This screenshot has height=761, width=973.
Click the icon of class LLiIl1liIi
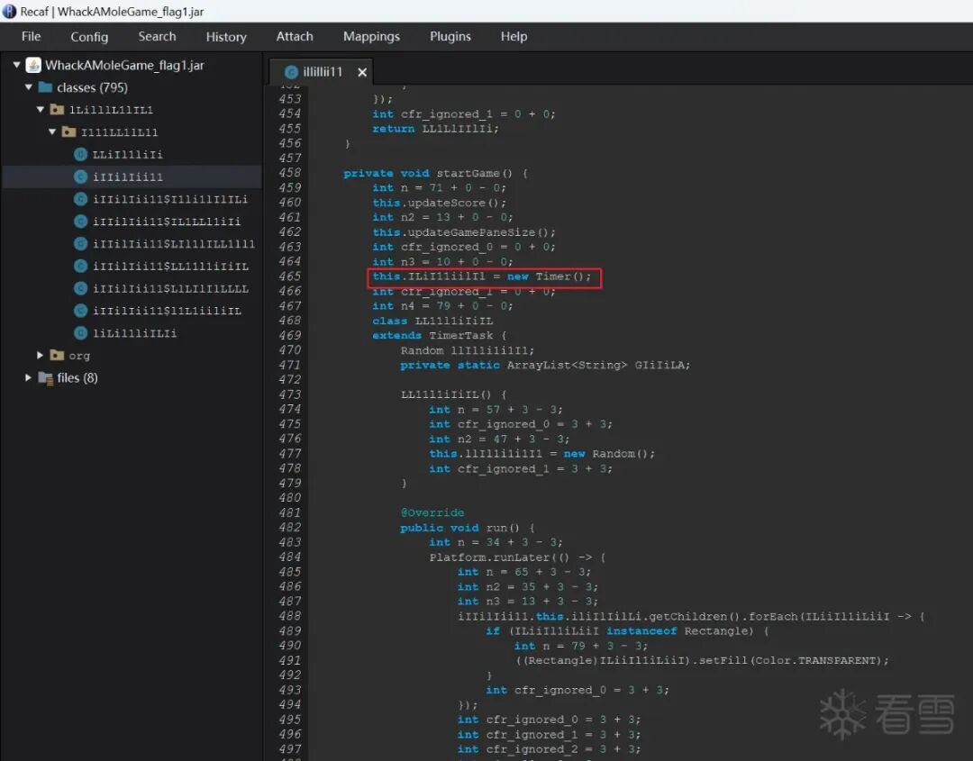(x=80, y=154)
